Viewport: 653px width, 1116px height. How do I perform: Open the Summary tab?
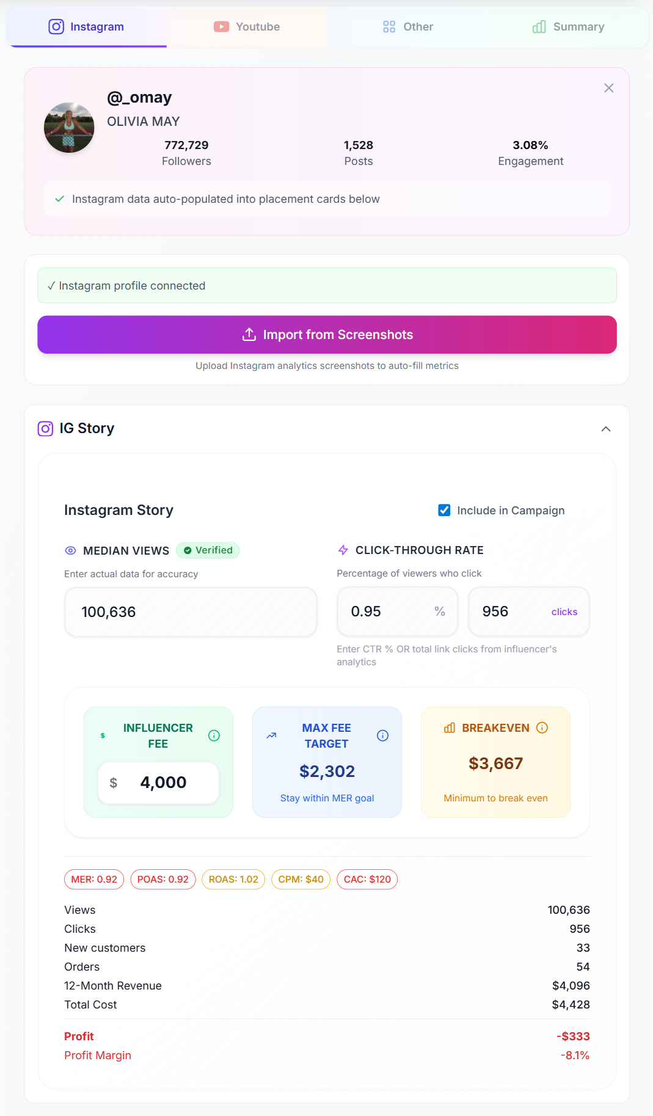click(x=568, y=27)
